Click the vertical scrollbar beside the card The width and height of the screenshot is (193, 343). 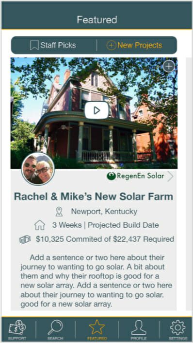[x=189, y=184]
